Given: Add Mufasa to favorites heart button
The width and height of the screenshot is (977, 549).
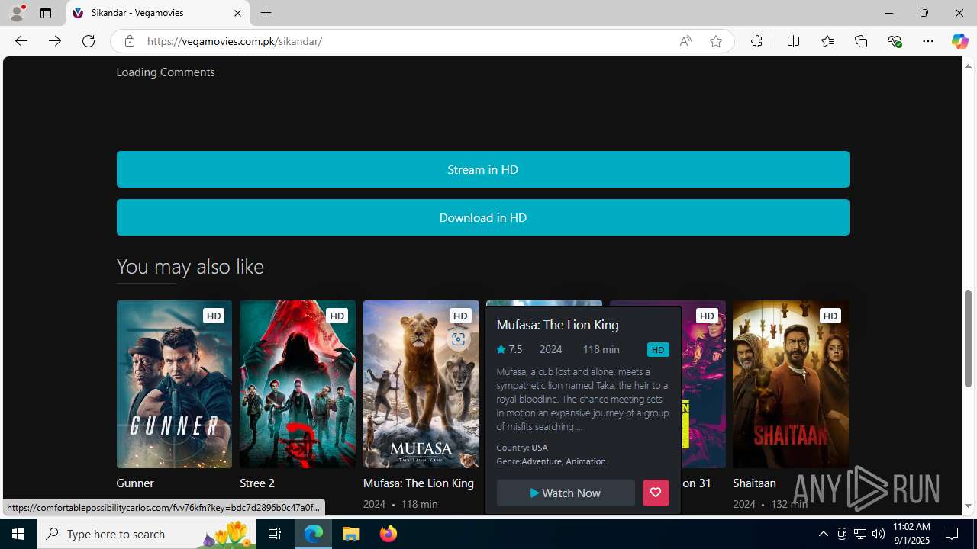Looking at the screenshot, I should point(656,493).
